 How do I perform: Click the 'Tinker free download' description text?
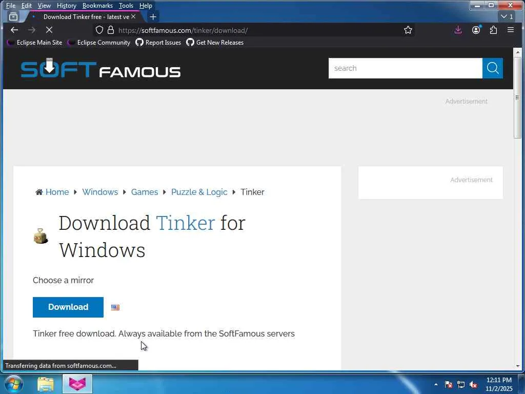(x=164, y=333)
